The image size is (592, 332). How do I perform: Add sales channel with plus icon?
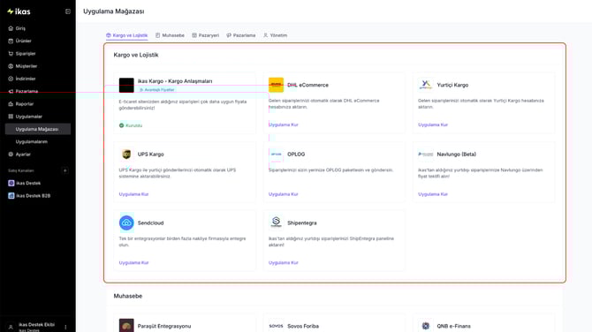click(x=65, y=170)
